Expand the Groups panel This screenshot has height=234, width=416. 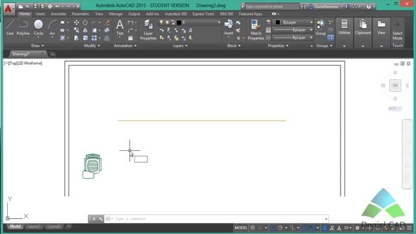click(324, 45)
